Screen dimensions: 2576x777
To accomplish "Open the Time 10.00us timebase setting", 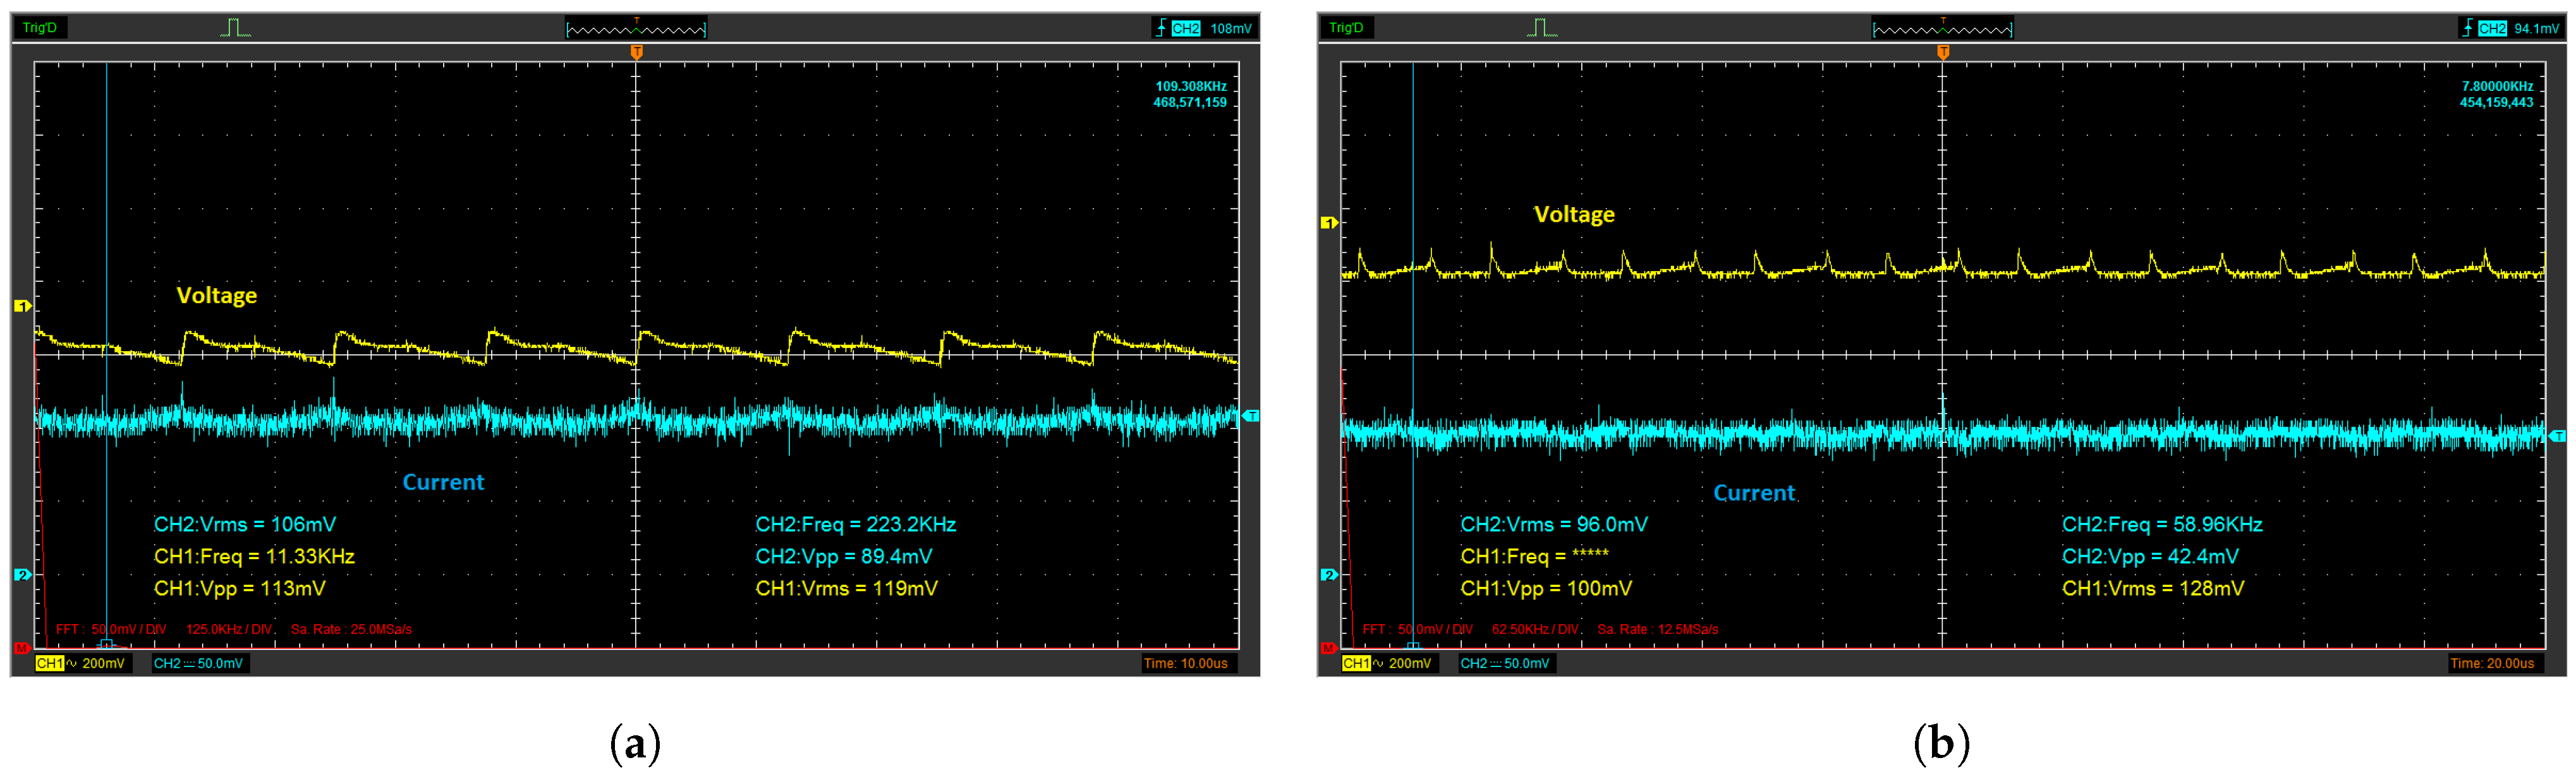I will (x=1186, y=663).
